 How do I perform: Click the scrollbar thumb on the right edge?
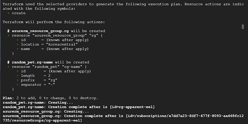click(243, 27)
